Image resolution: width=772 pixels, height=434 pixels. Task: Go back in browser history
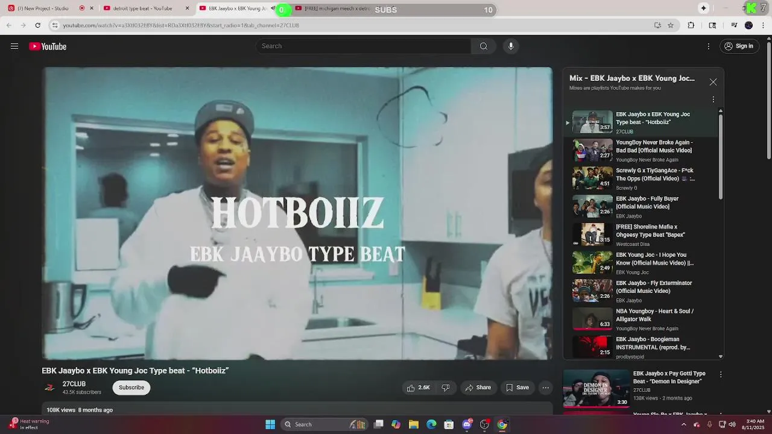click(x=8, y=25)
